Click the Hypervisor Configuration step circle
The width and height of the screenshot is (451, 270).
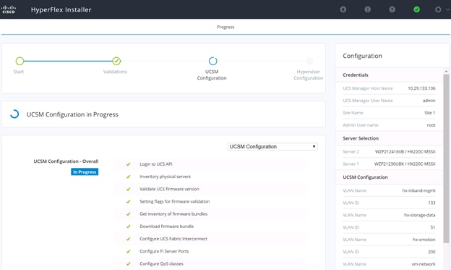click(309, 61)
